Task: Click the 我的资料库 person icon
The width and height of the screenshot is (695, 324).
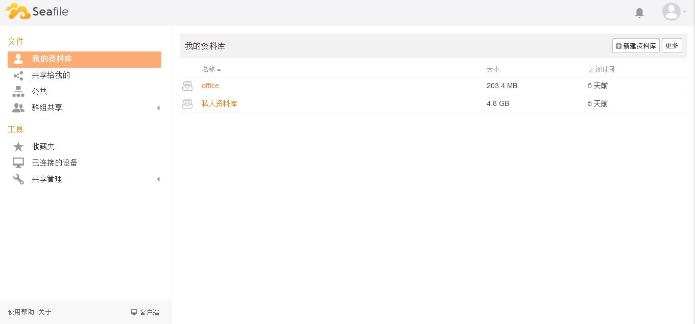Action: coord(18,59)
